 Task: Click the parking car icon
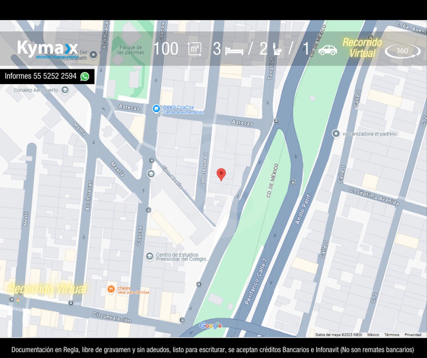[328, 50]
